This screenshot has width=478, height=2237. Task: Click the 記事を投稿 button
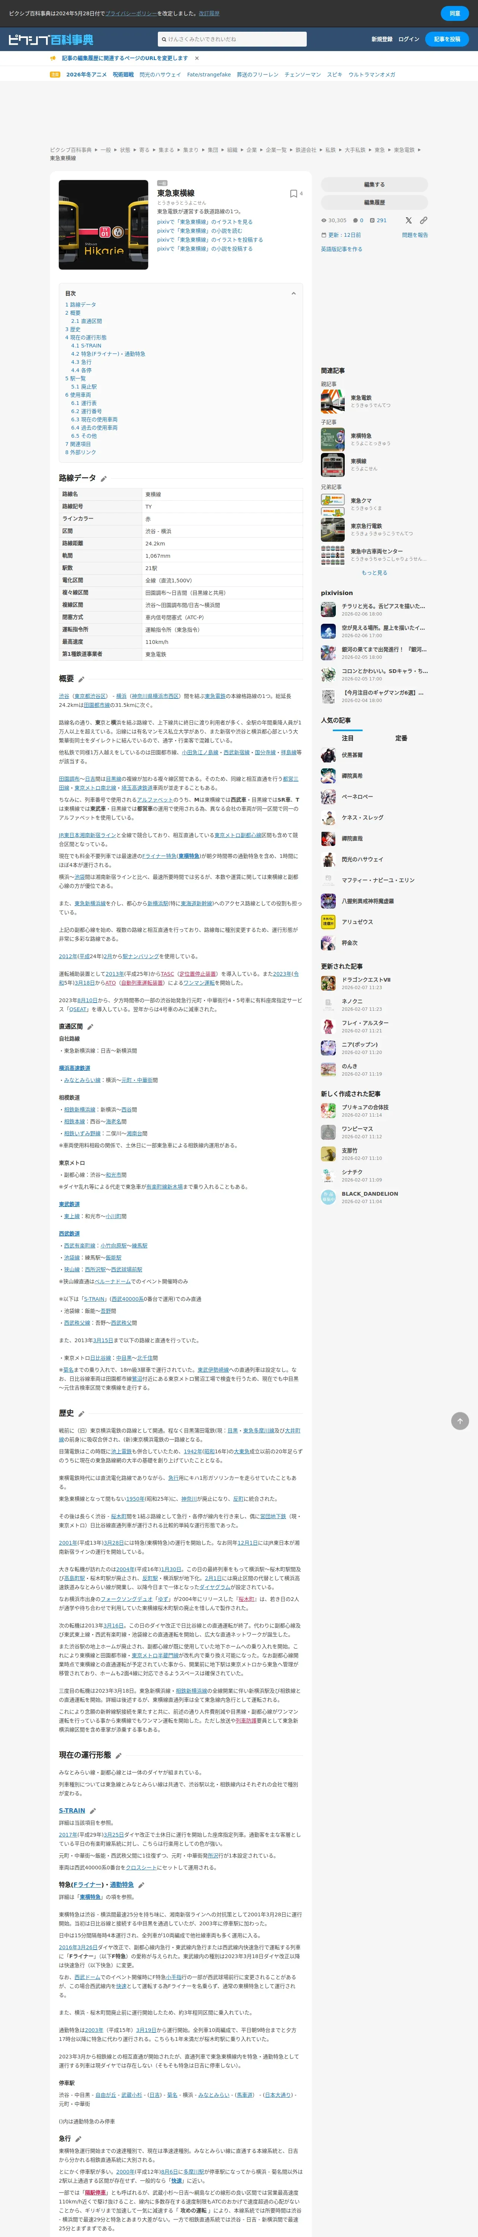(447, 39)
